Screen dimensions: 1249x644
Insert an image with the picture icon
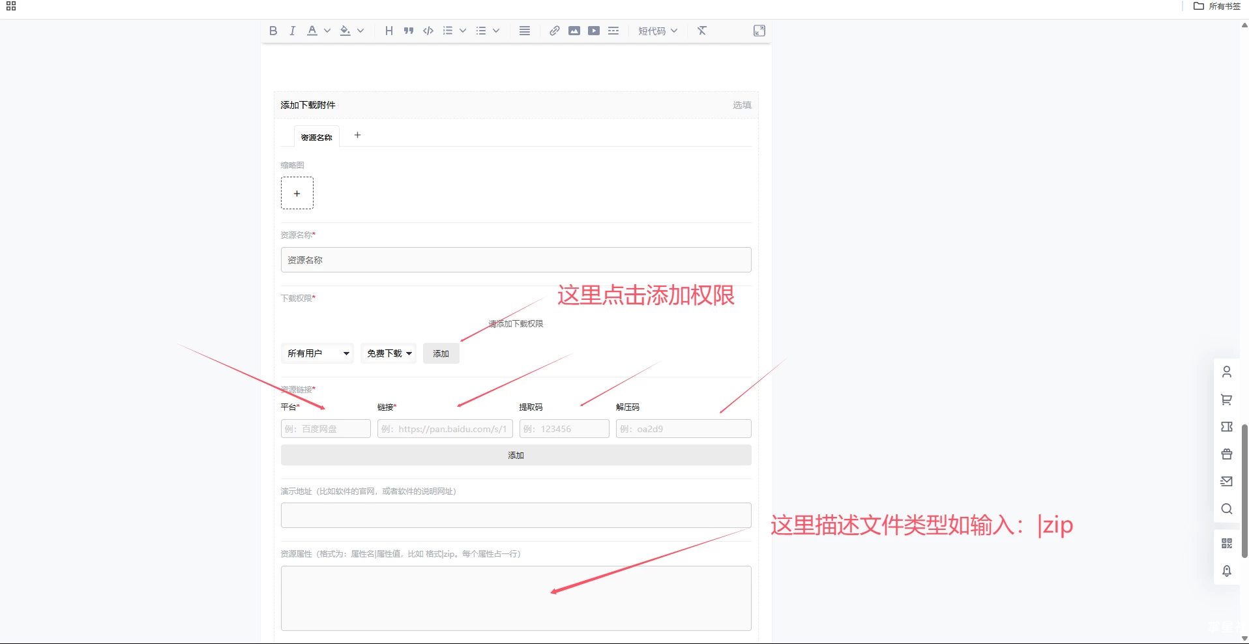pos(574,31)
